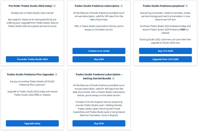The height and width of the screenshot is (131, 198).
Task: Click Upgrade from £265 button
Action: [165, 59]
